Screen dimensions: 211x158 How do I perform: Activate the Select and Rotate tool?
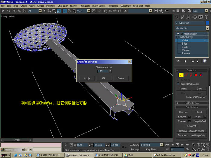point(69,11)
